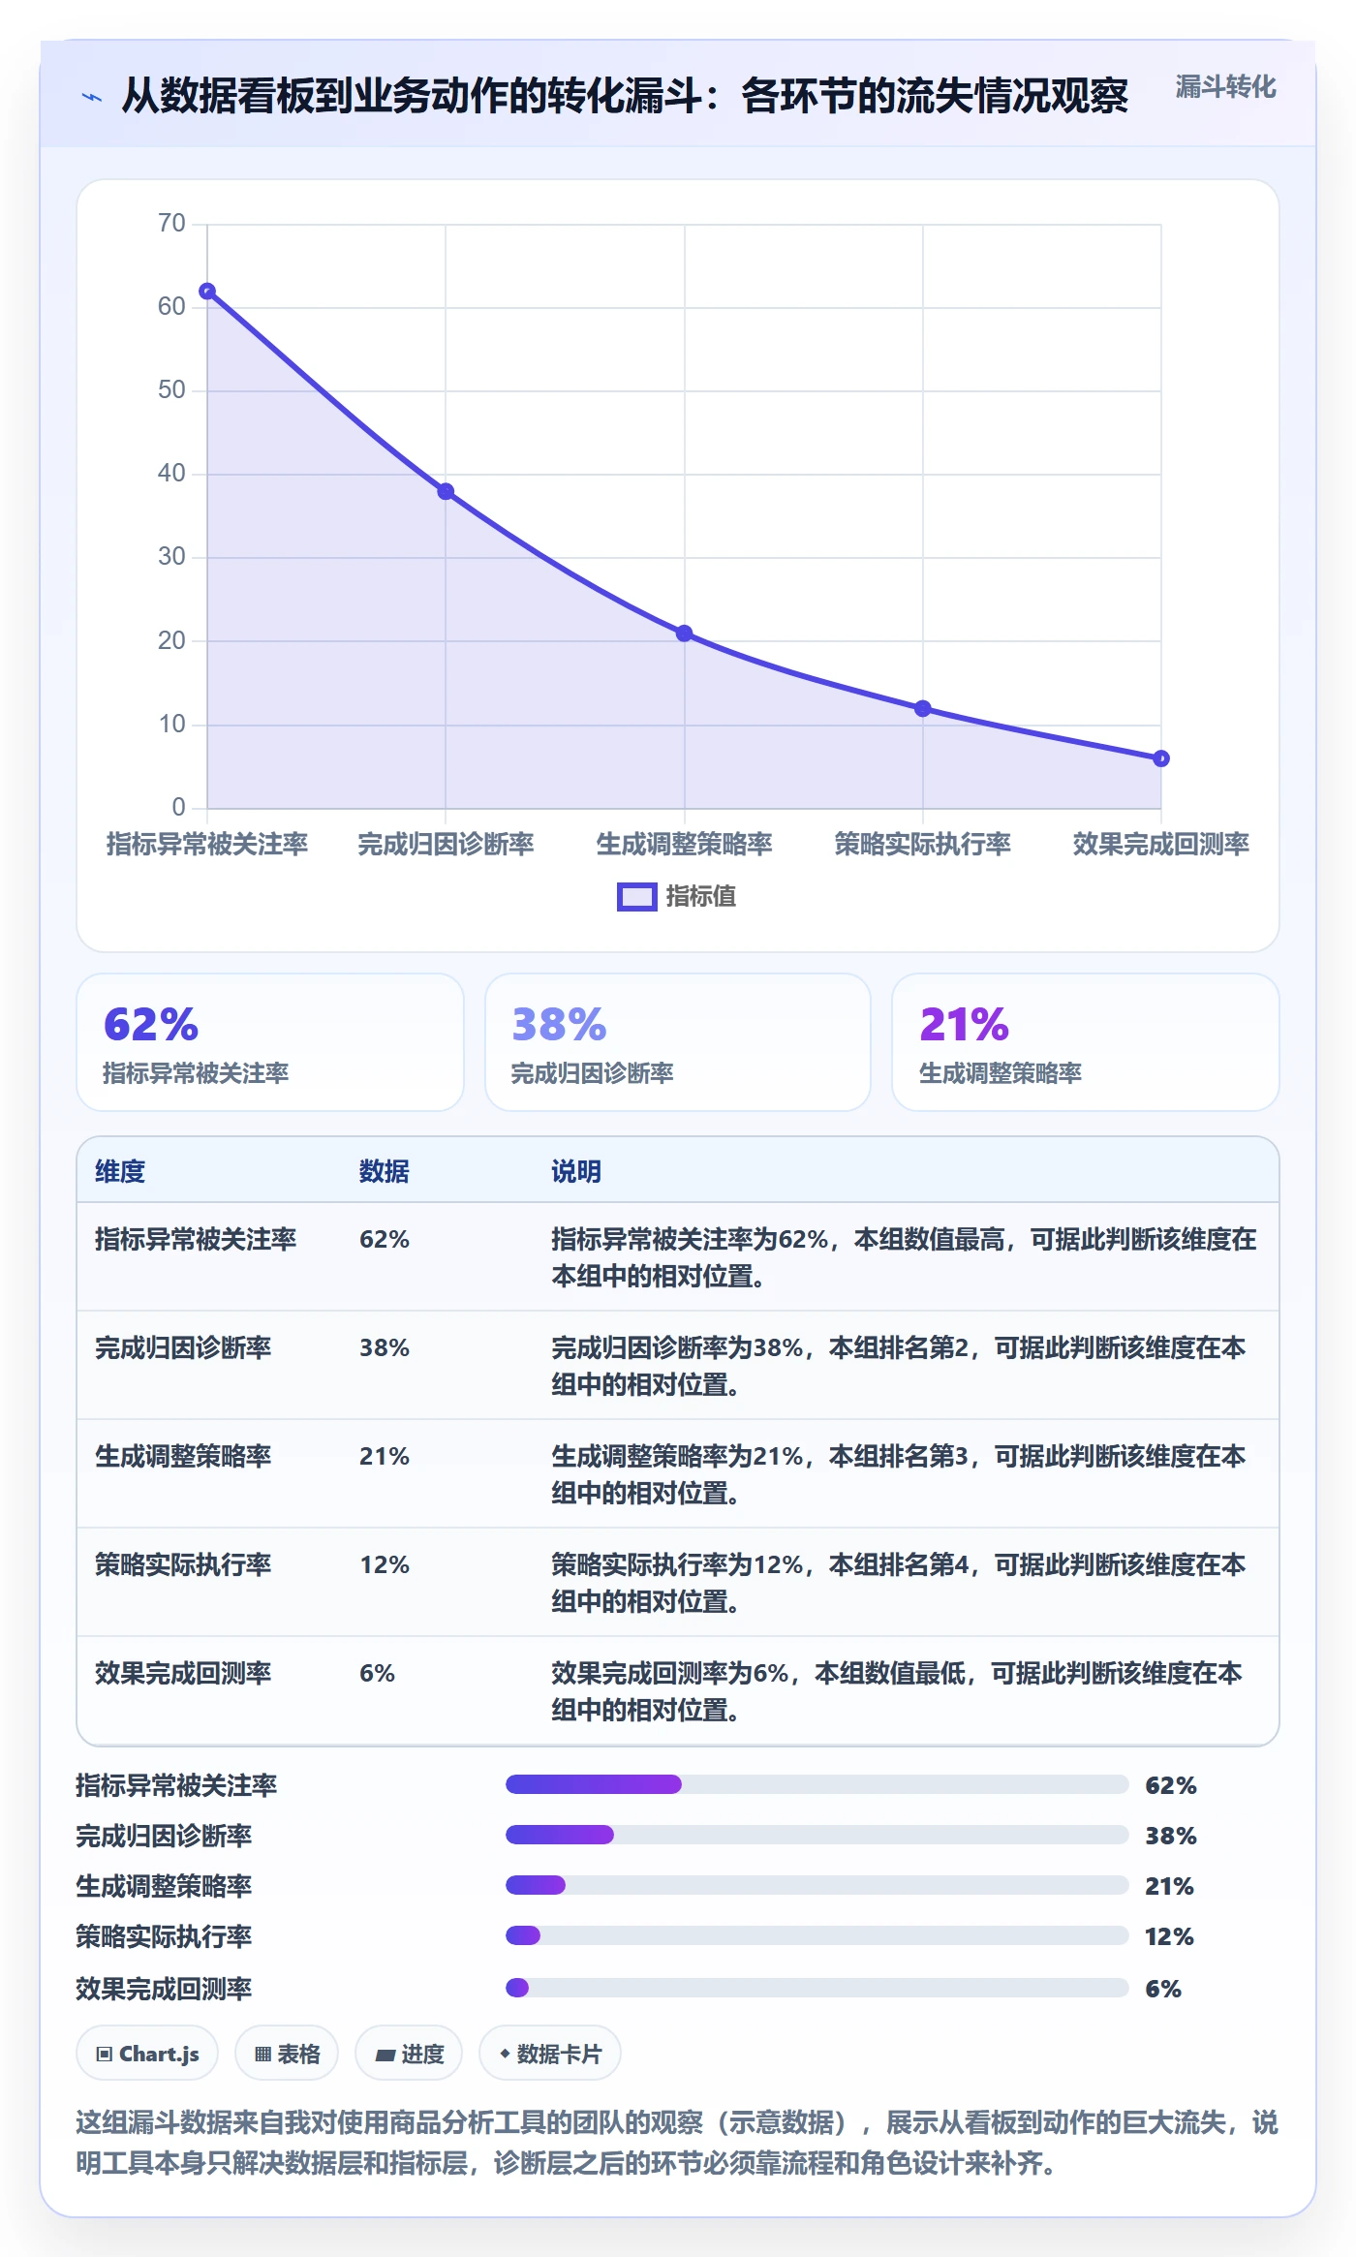Image resolution: width=1356 pixels, height=2257 pixels.
Task: Select chart point for 效果完成回测率
Action: tap(1161, 758)
